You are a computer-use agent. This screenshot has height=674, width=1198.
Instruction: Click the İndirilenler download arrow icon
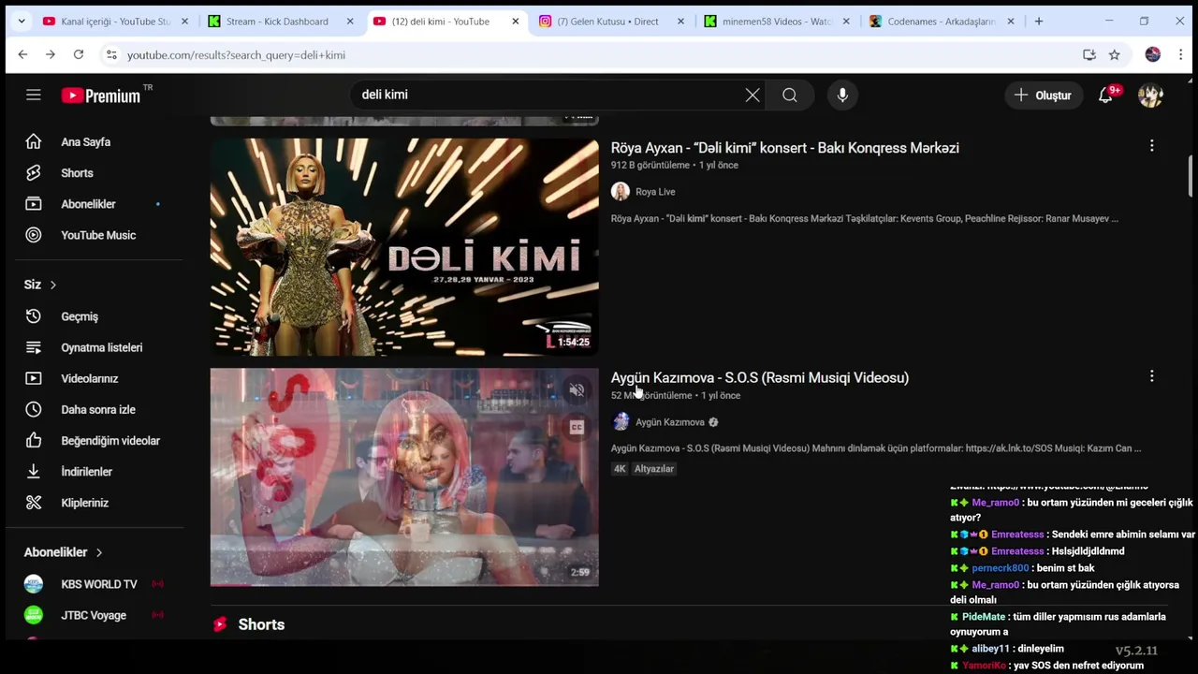coord(34,472)
